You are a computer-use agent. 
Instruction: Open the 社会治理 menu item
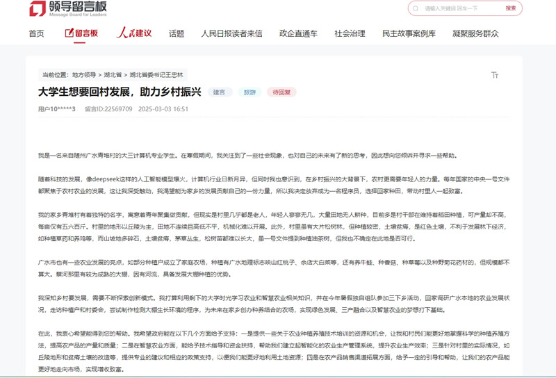click(x=350, y=33)
